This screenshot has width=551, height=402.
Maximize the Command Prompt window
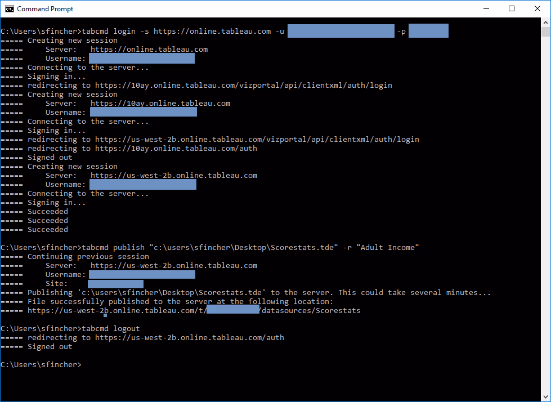[x=512, y=8]
